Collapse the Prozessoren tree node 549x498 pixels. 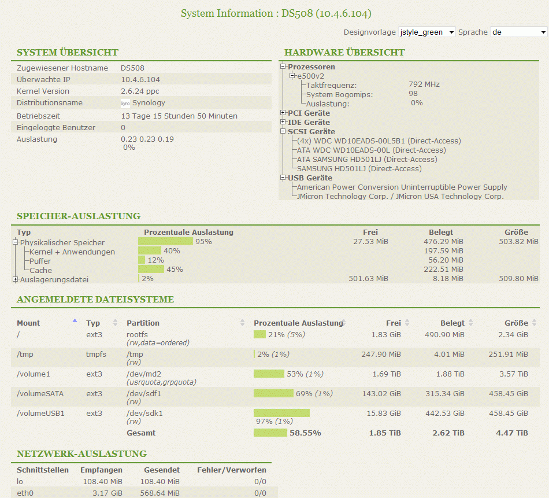[283, 67]
